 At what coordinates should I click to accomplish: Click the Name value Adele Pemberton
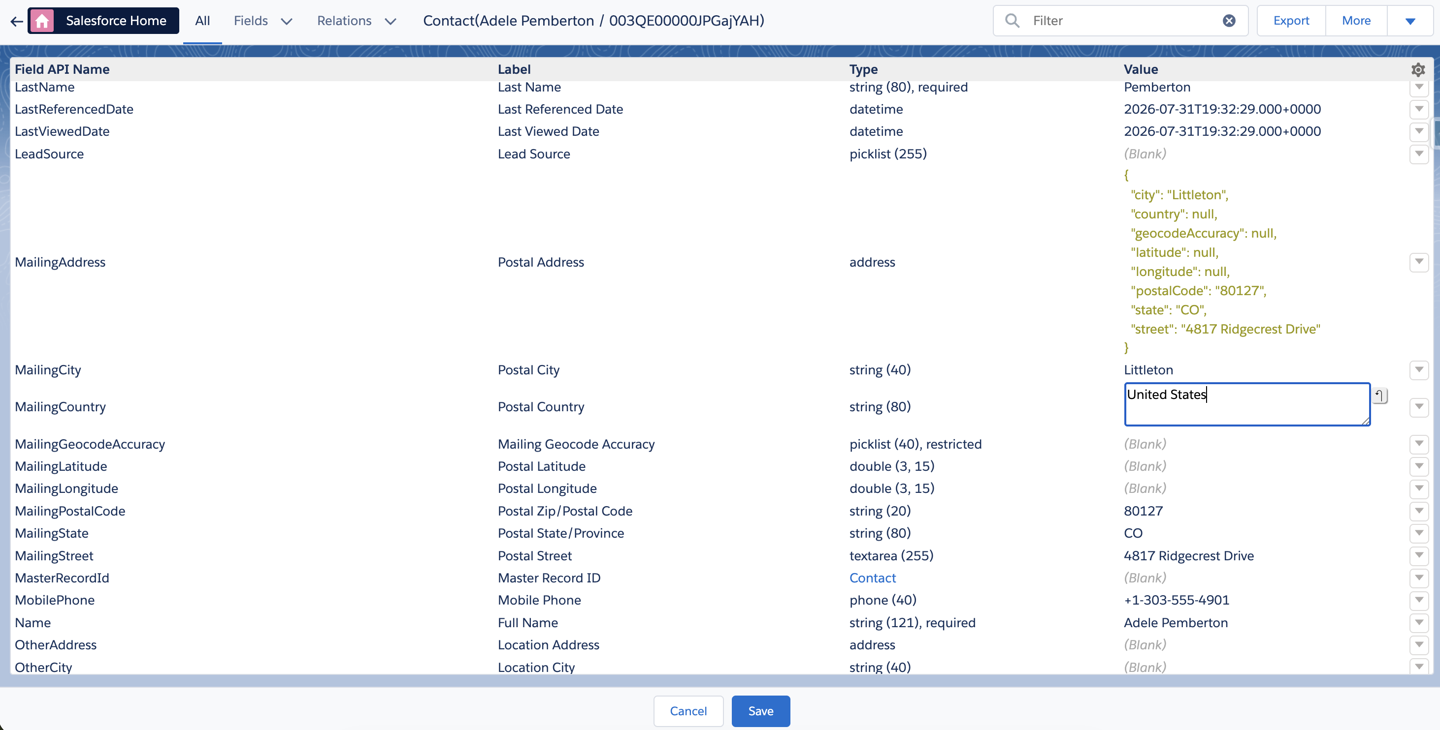(1176, 623)
